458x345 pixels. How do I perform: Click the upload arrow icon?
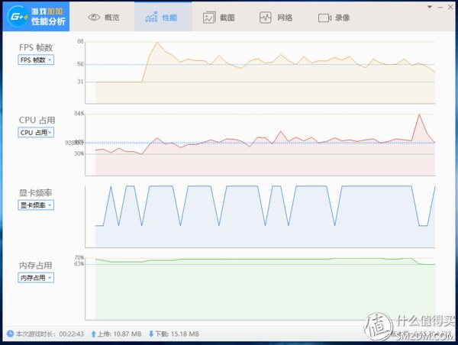pos(93,334)
